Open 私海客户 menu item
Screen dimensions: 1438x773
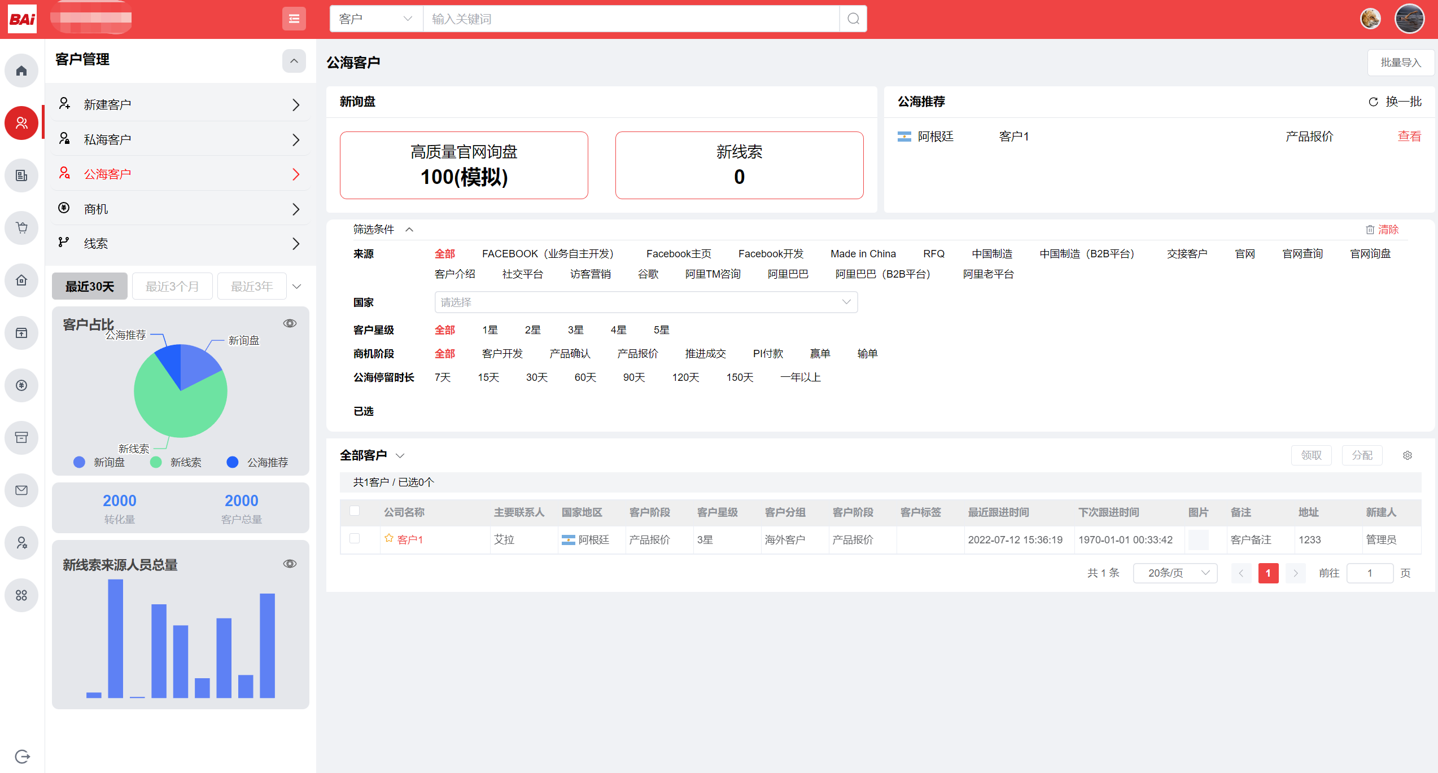(181, 139)
